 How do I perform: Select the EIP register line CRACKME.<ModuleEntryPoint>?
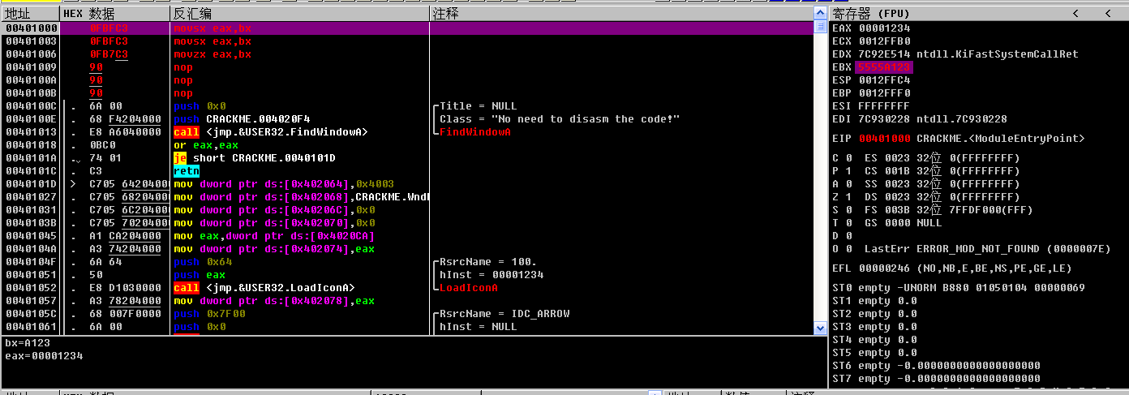(959, 139)
